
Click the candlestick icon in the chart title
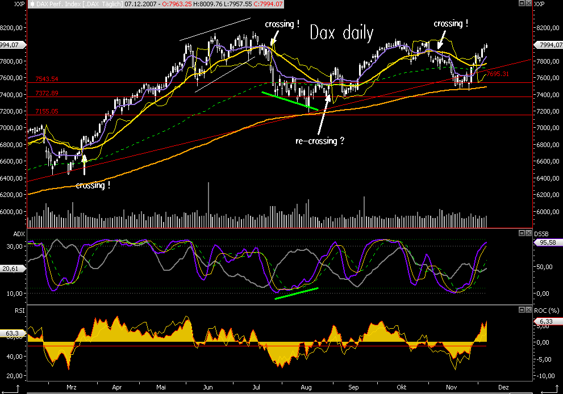[32, 5]
